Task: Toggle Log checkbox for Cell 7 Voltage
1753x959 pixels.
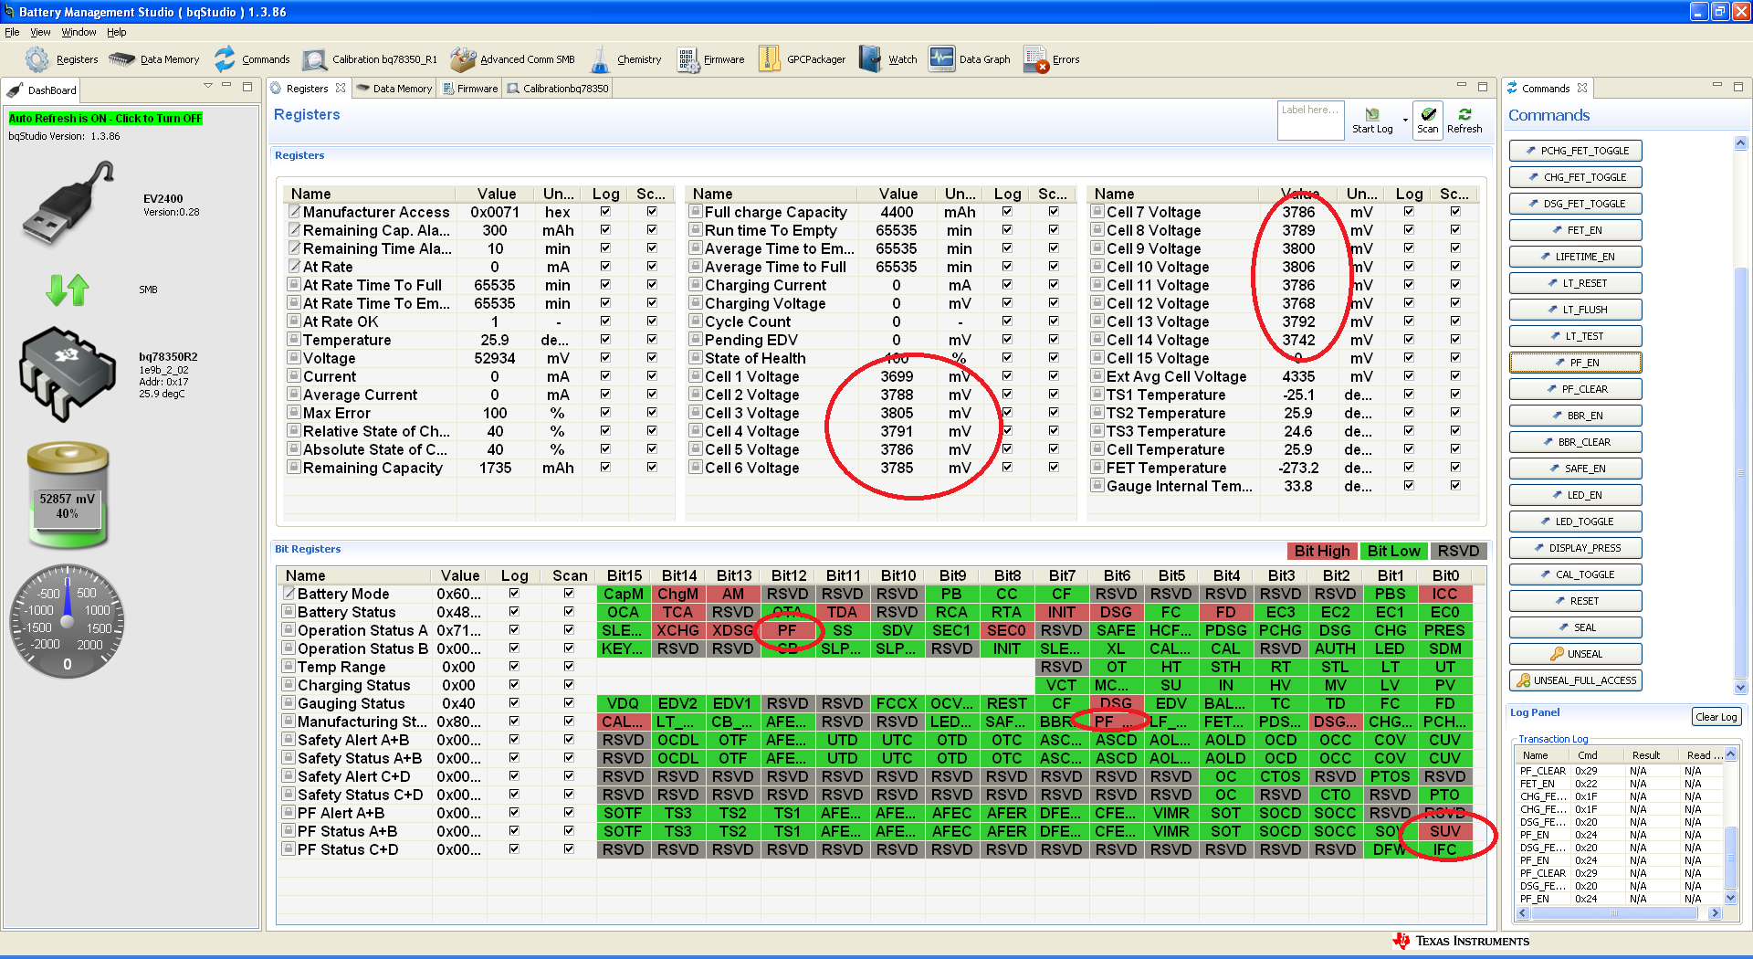Action: pyautogui.click(x=1409, y=211)
